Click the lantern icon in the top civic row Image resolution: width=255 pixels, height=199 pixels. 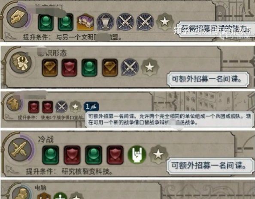pos(105,22)
